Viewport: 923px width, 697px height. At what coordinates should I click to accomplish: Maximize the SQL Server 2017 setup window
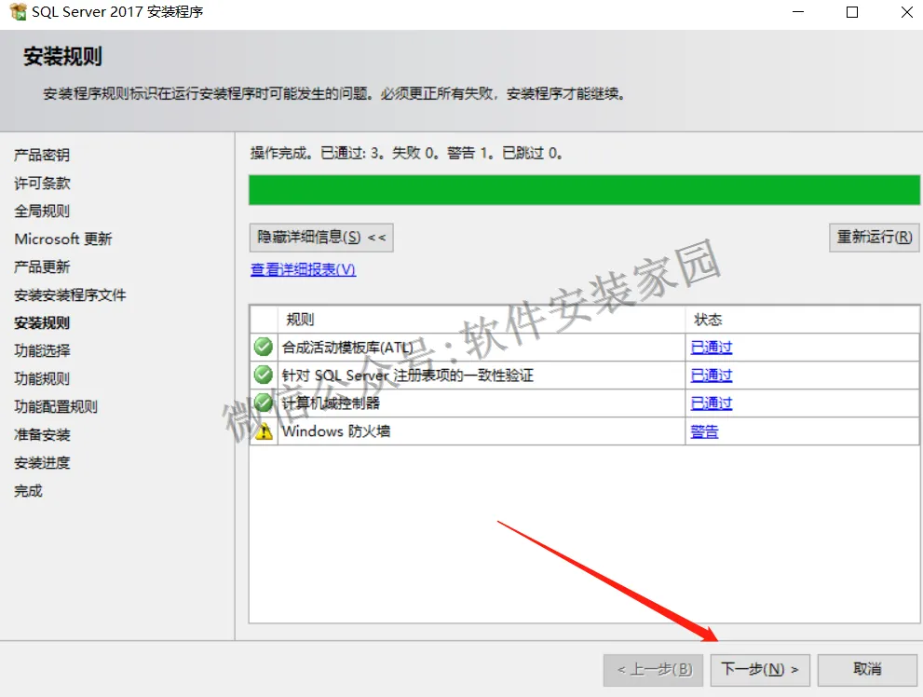pyautogui.click(x=852, y=12)
